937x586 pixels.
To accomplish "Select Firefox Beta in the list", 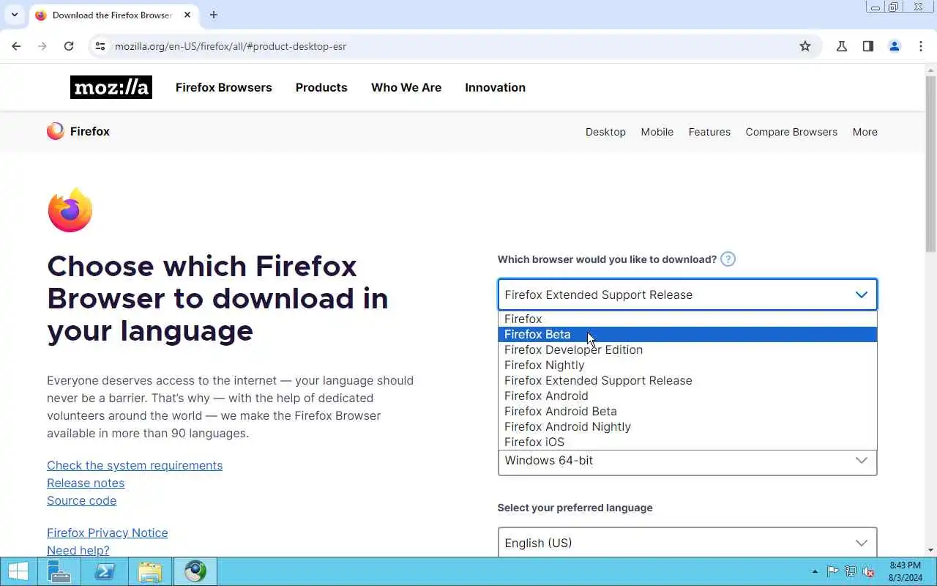I will [687, 334].
